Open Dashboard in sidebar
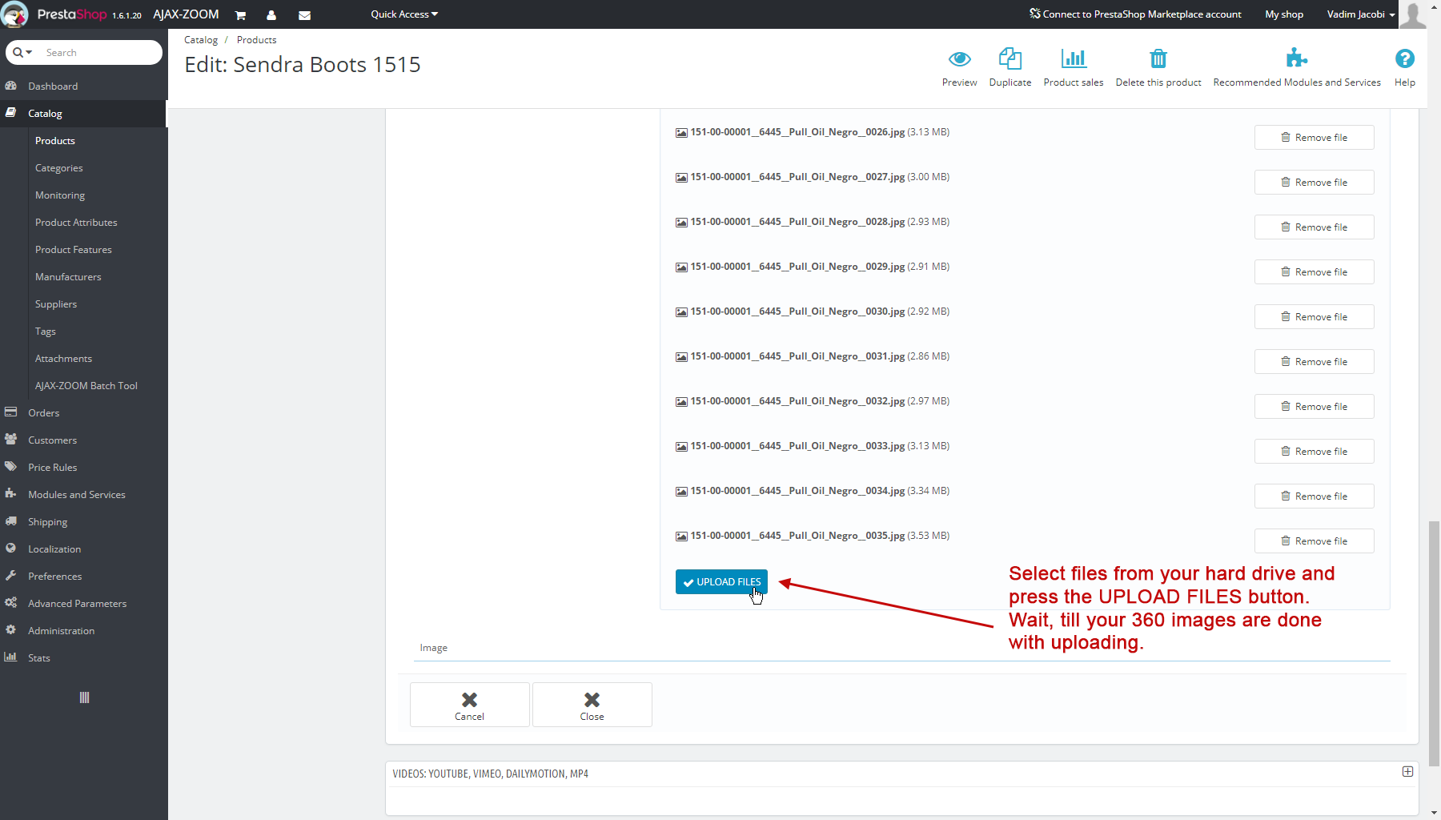Screen dimensions: 1441x820 click(84, 86)
